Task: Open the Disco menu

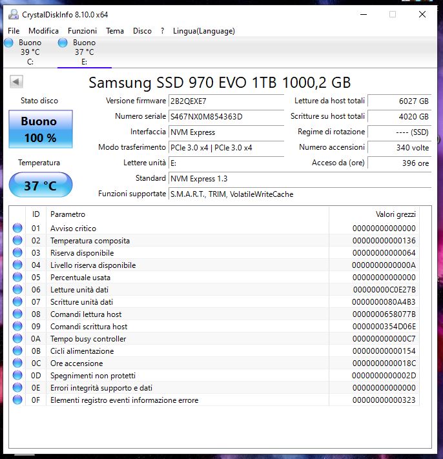Action: click(142, 31)
